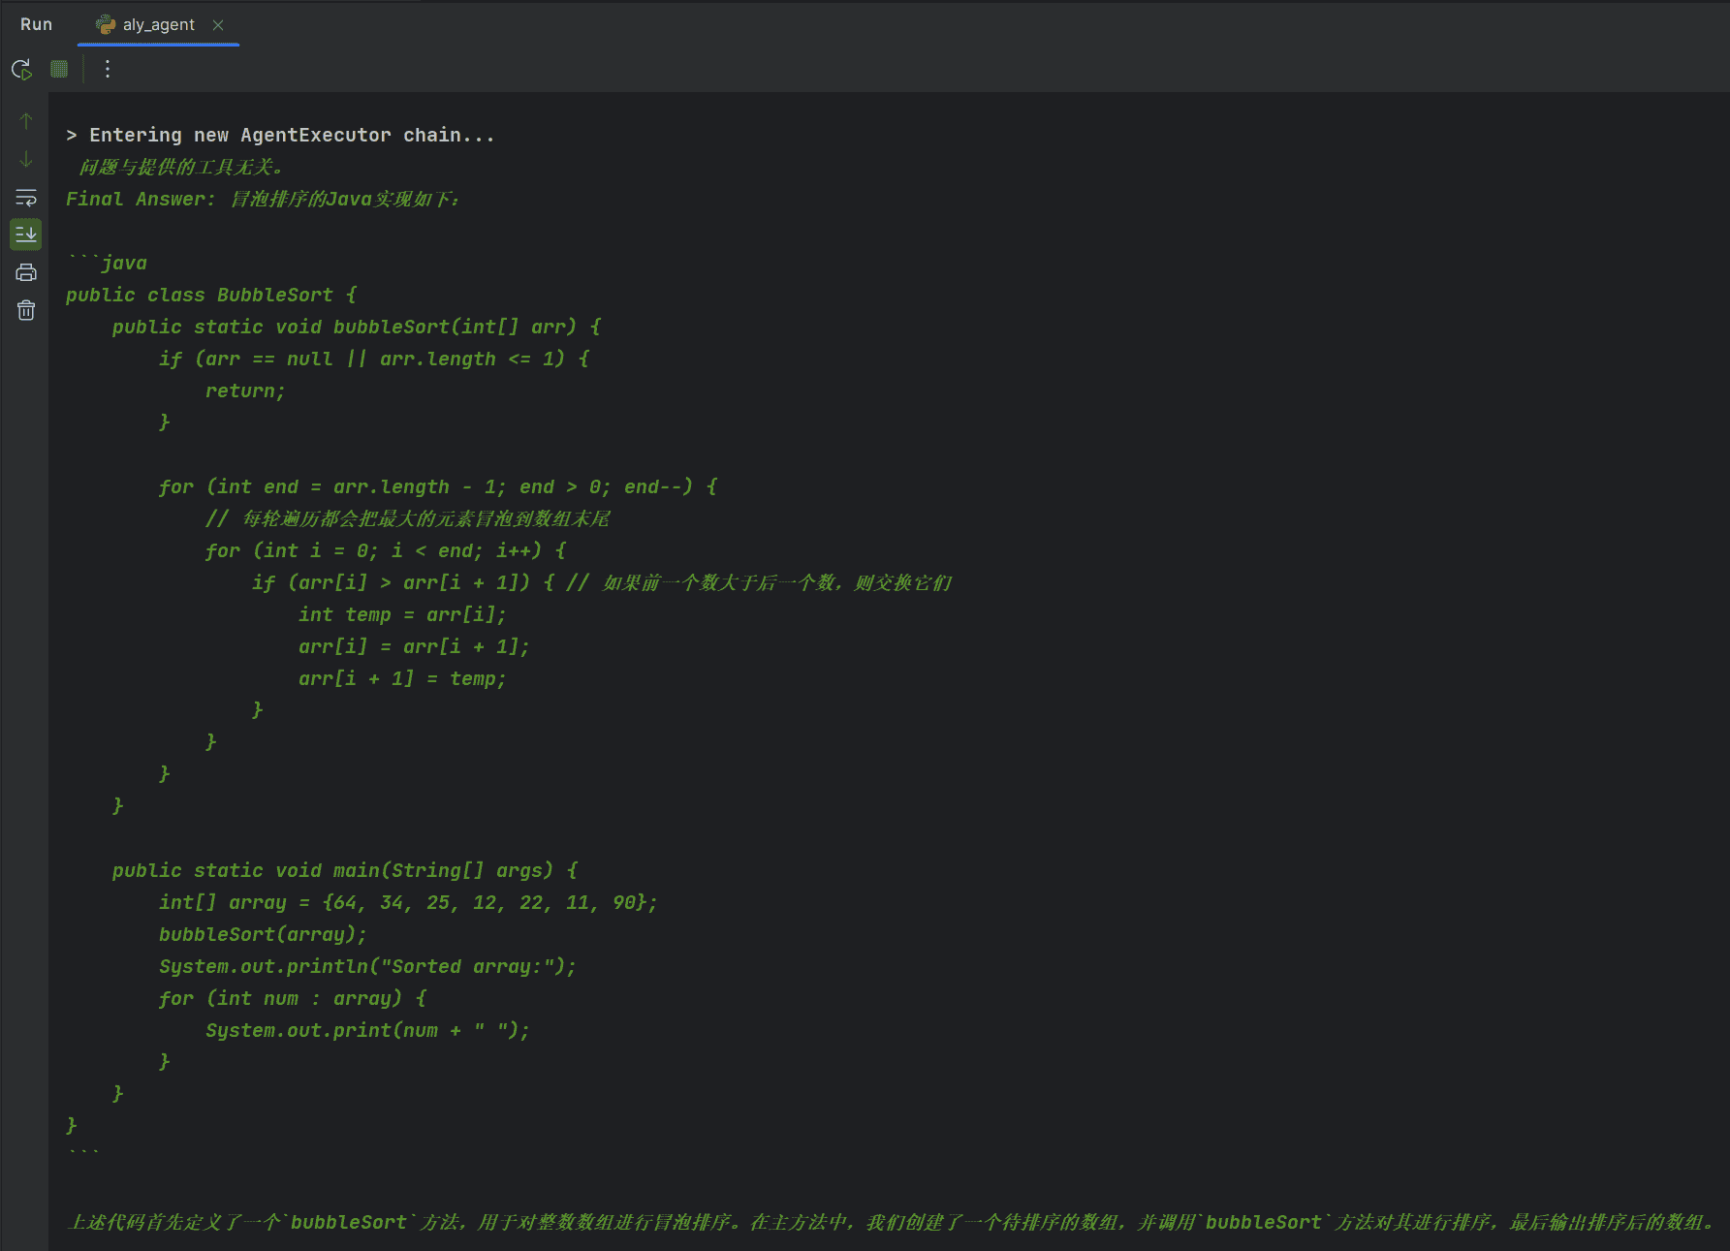Click the 'Entering new AgentExecutor chain...' line
Viewport: 1730px width, 1251px height.
point(280,135)
